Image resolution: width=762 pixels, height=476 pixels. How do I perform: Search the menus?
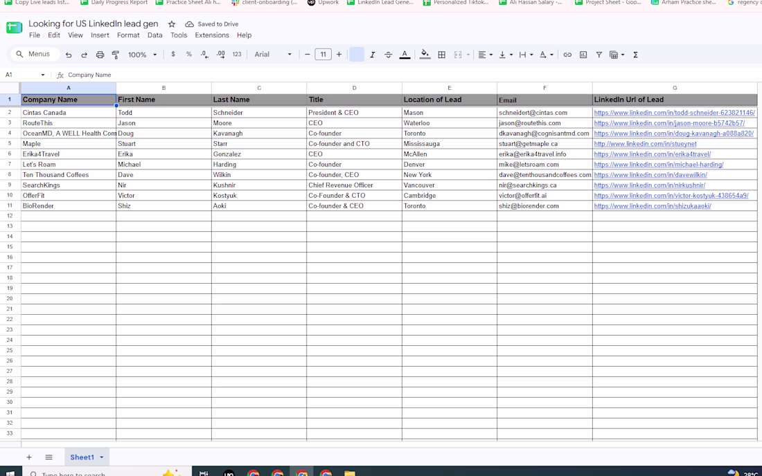pyautogui.click(x=35, y=55)
